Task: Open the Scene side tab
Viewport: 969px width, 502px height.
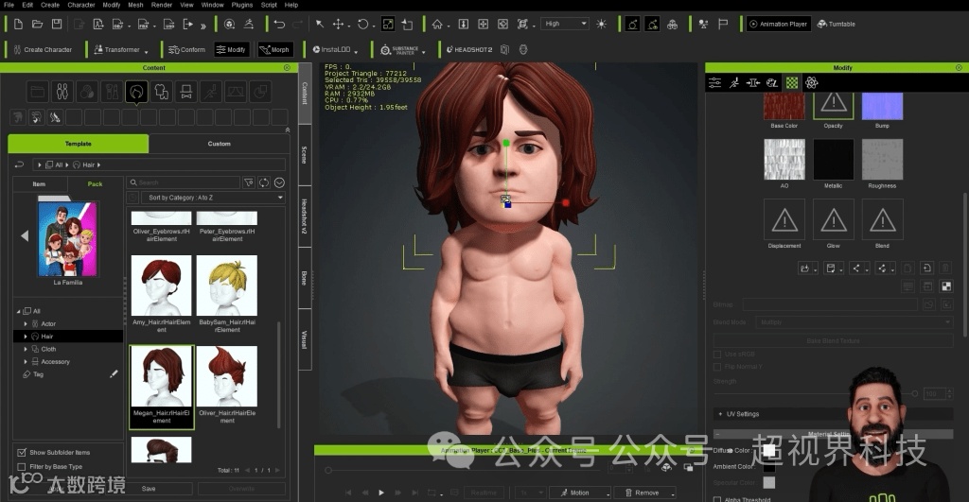Action: point(305,155)
